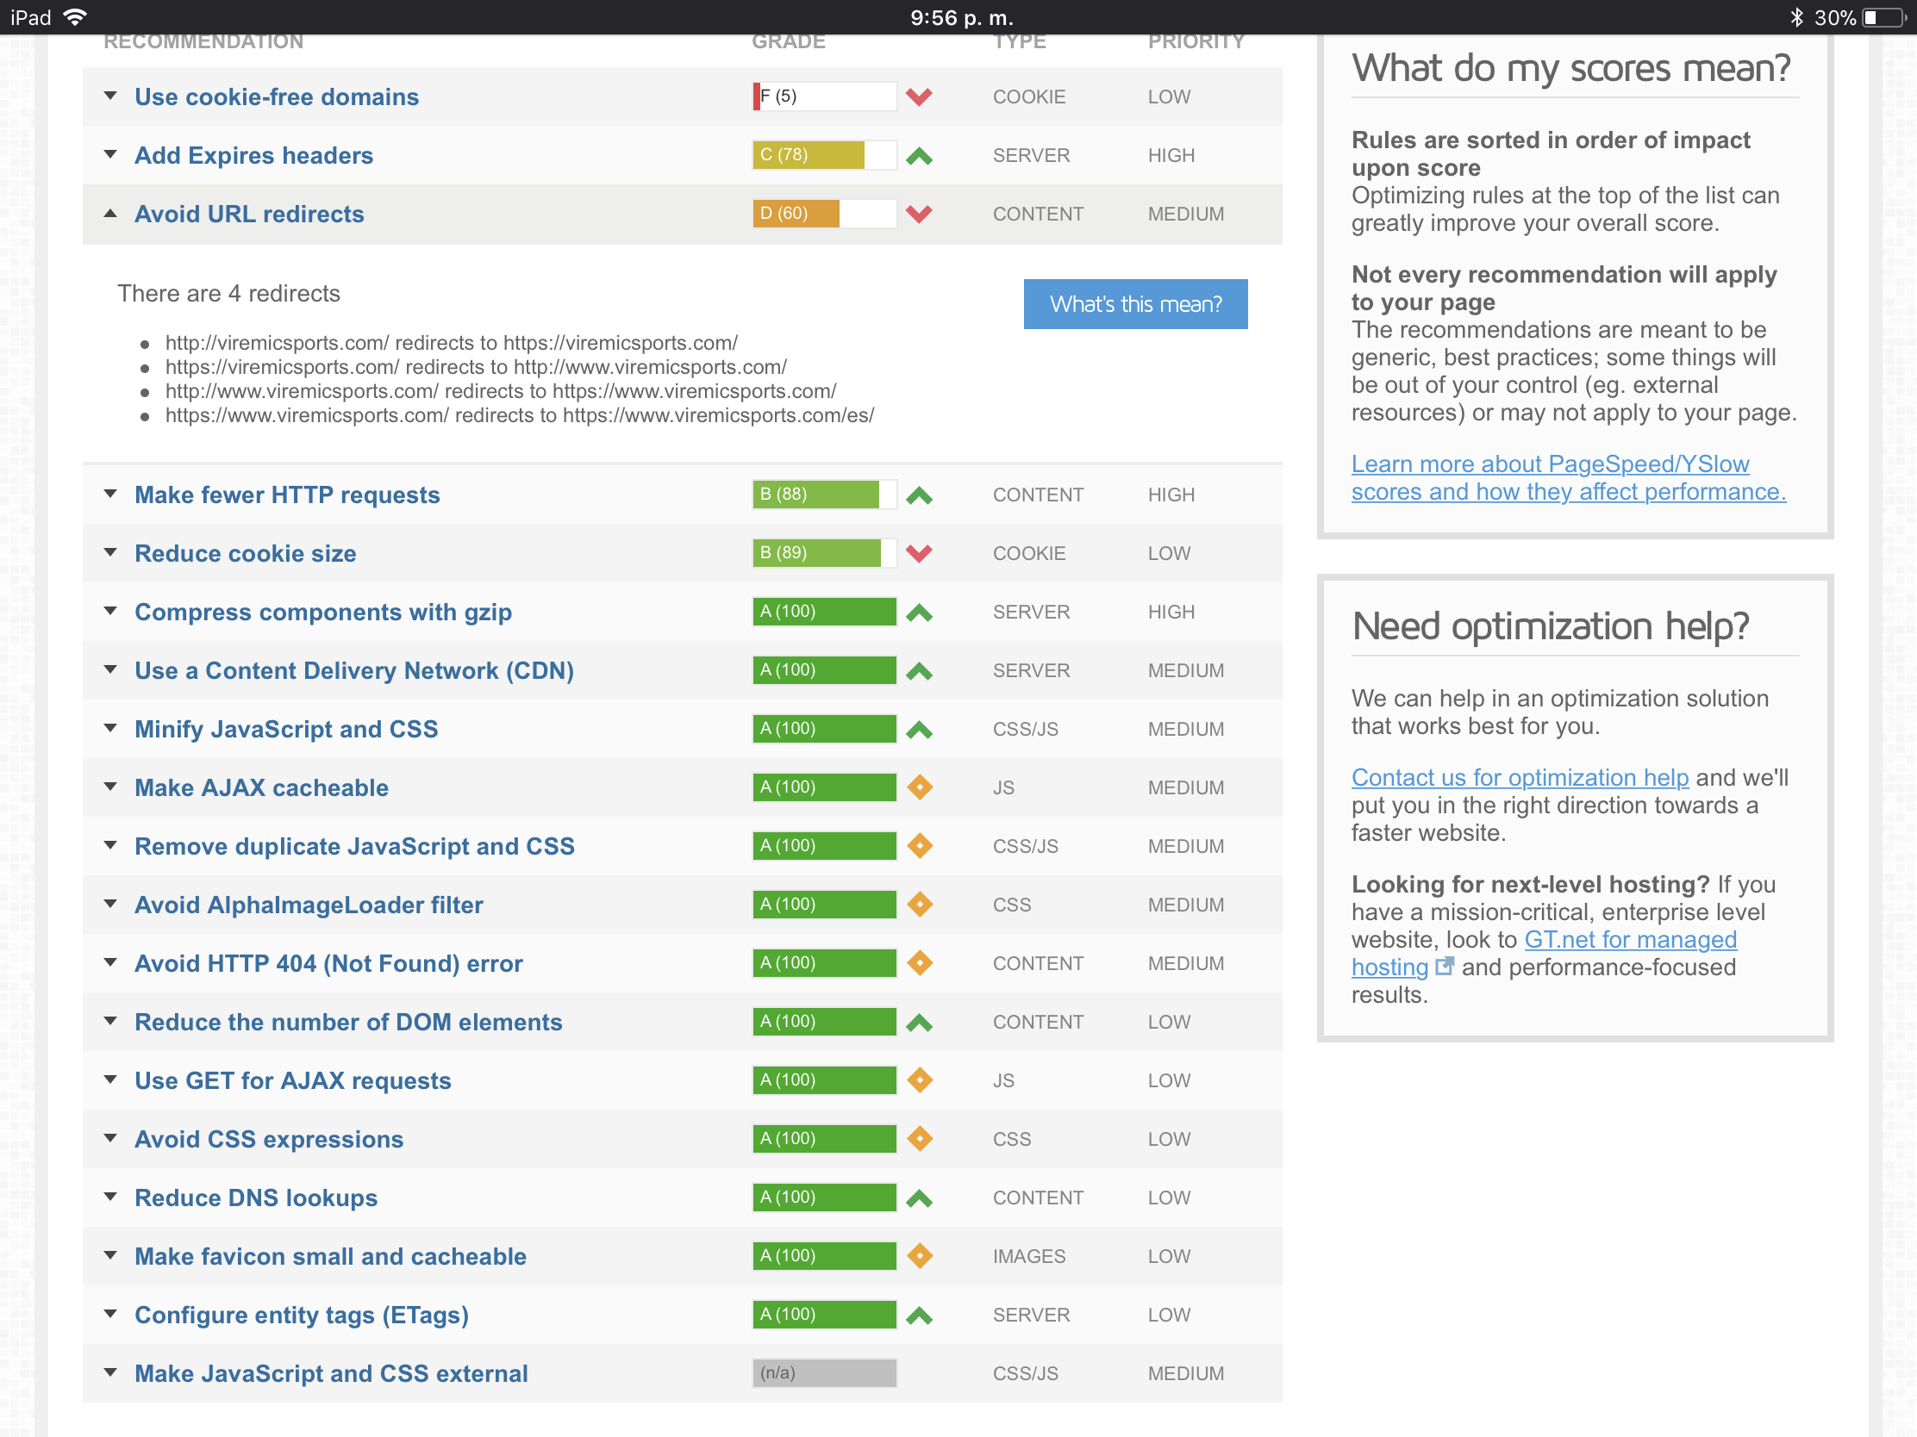Screen dimensions: 1917x1437
Task: Click orange diamond on Make favicon small row
Action: pyautogui.click(x=919, y=1256)
